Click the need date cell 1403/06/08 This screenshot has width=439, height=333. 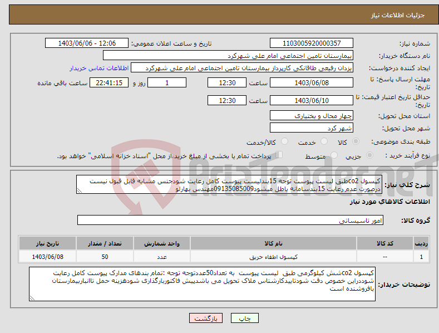48,257
